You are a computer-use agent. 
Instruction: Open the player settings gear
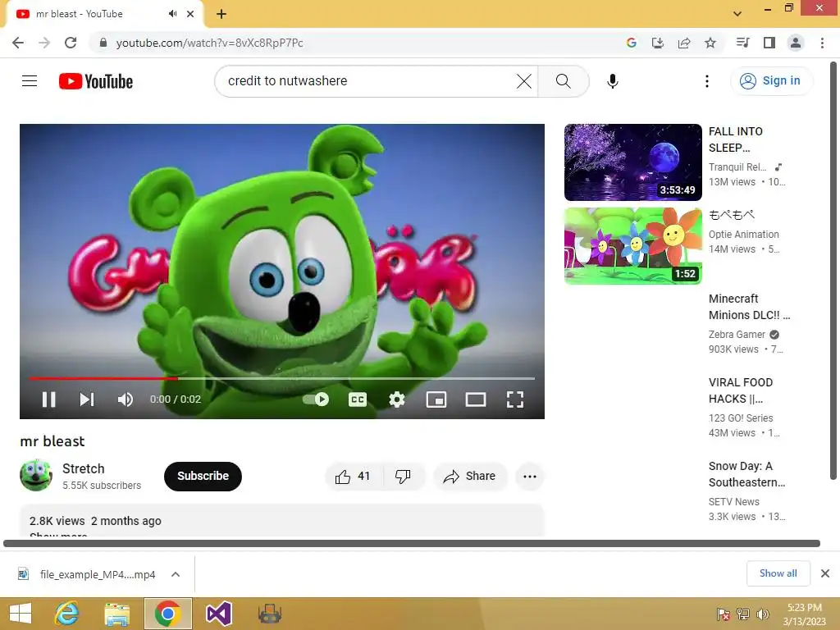click(x=396, y=399)
